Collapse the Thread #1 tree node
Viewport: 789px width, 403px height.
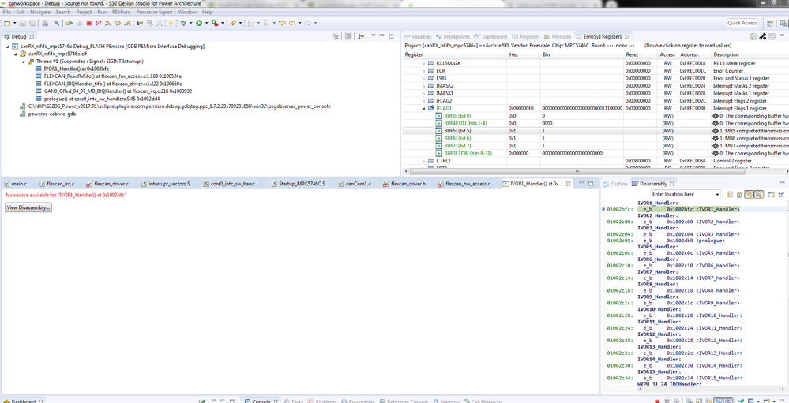pos(23,61)
